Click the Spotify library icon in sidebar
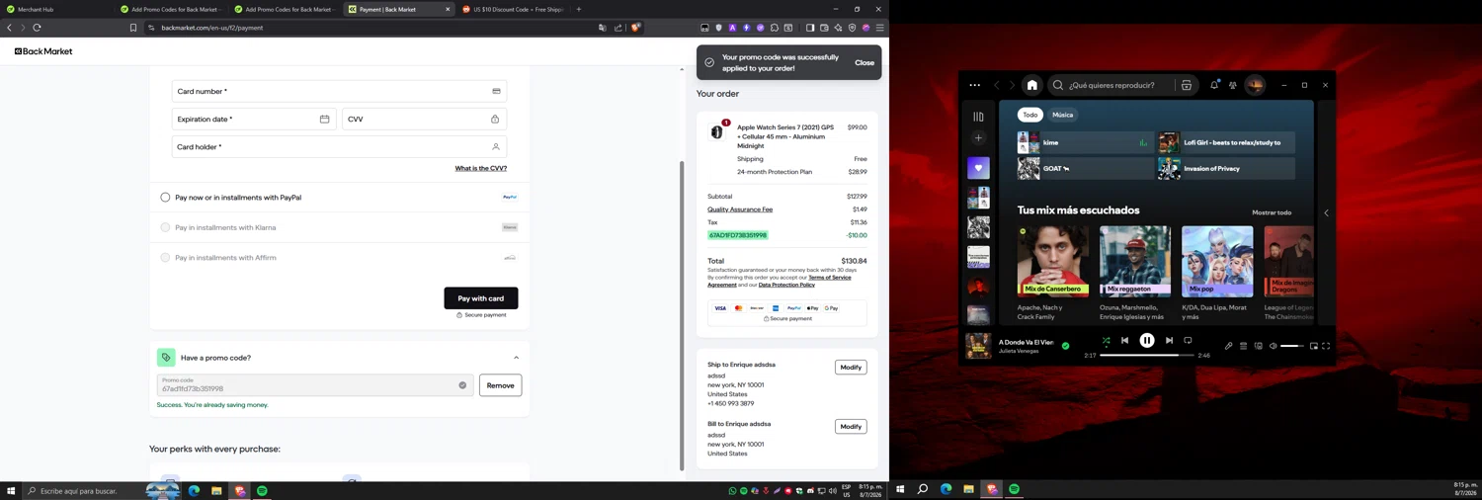This screenshot has height=500, width=1482. click(x=978, y=116)
